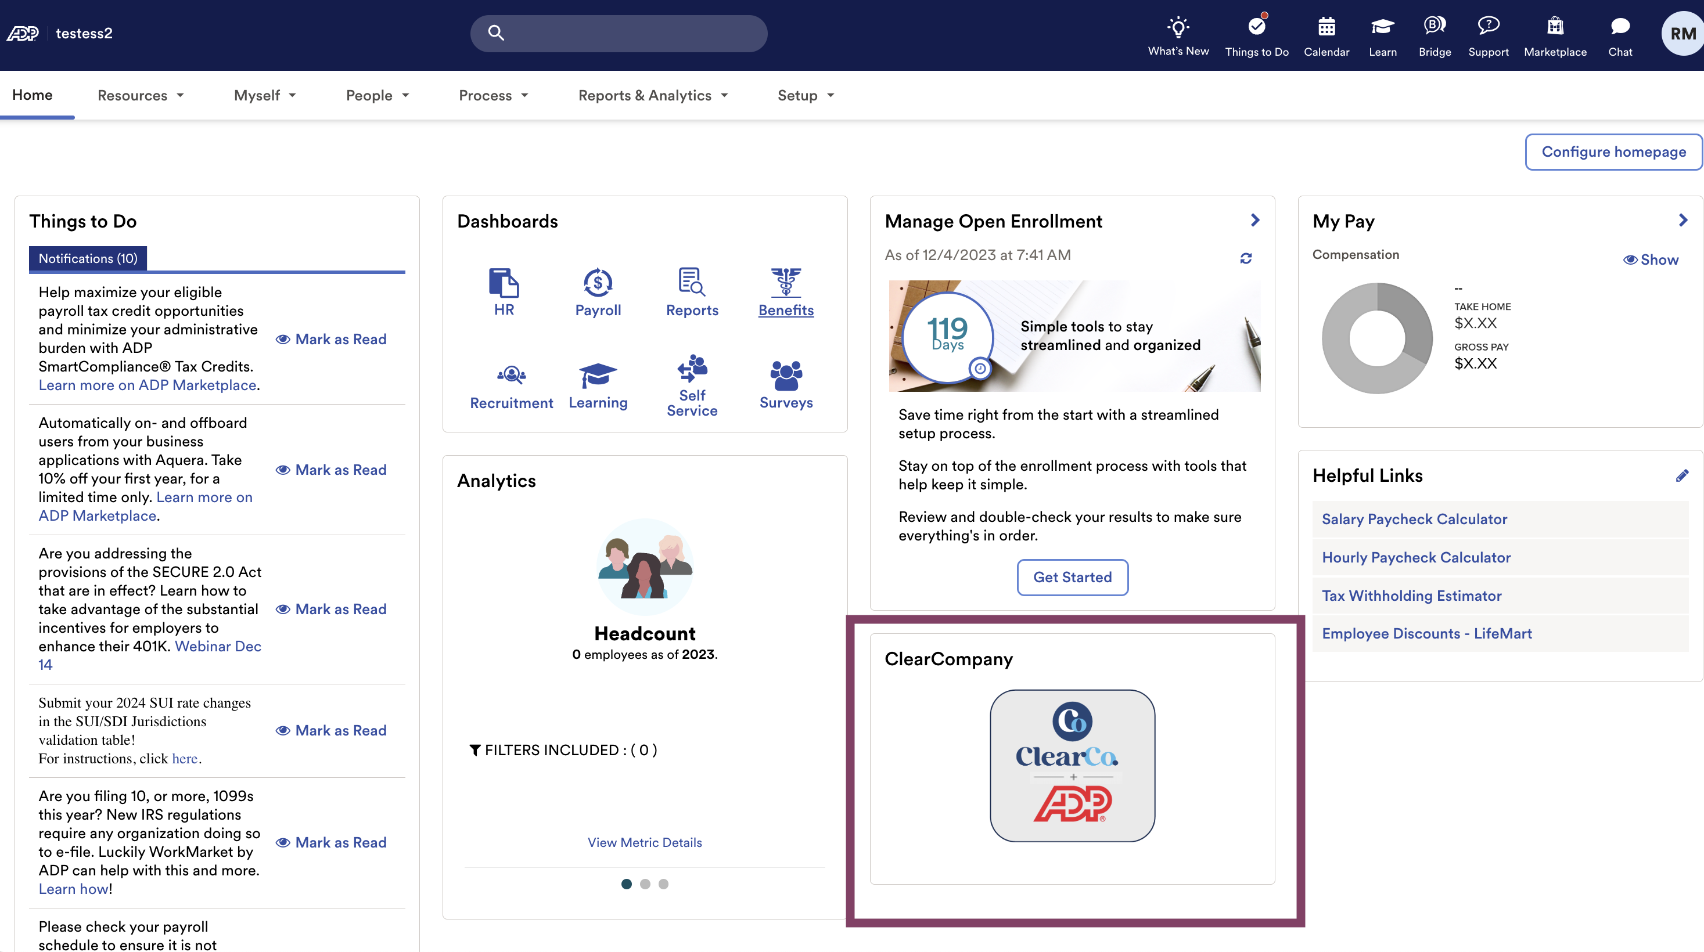This screenshot has height=952, width=1704.
Task: Click the search magnifier icon
Action: coord(496,33)
